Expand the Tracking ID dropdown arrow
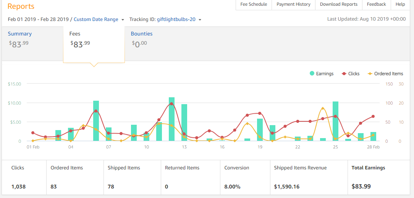The height and width of the screenshot is (198, 414). [200, 19]
